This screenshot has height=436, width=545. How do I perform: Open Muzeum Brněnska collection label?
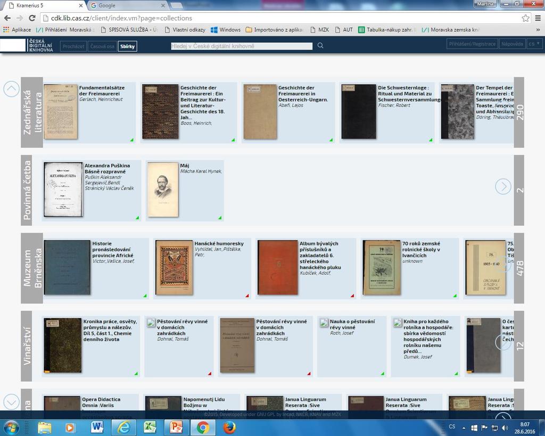[x=32, y=268]
